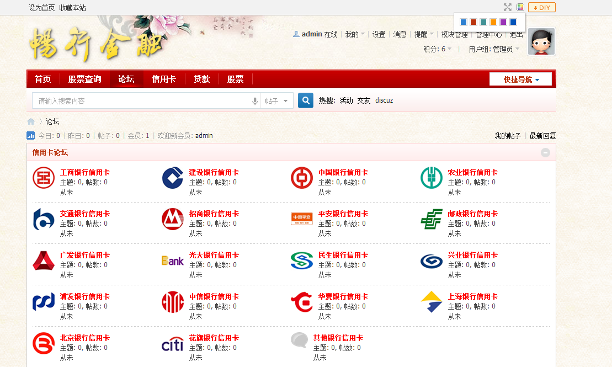This screenshot has width=612, height=367.
Task: Select the last dark blue style swatch
Action: 513,22
